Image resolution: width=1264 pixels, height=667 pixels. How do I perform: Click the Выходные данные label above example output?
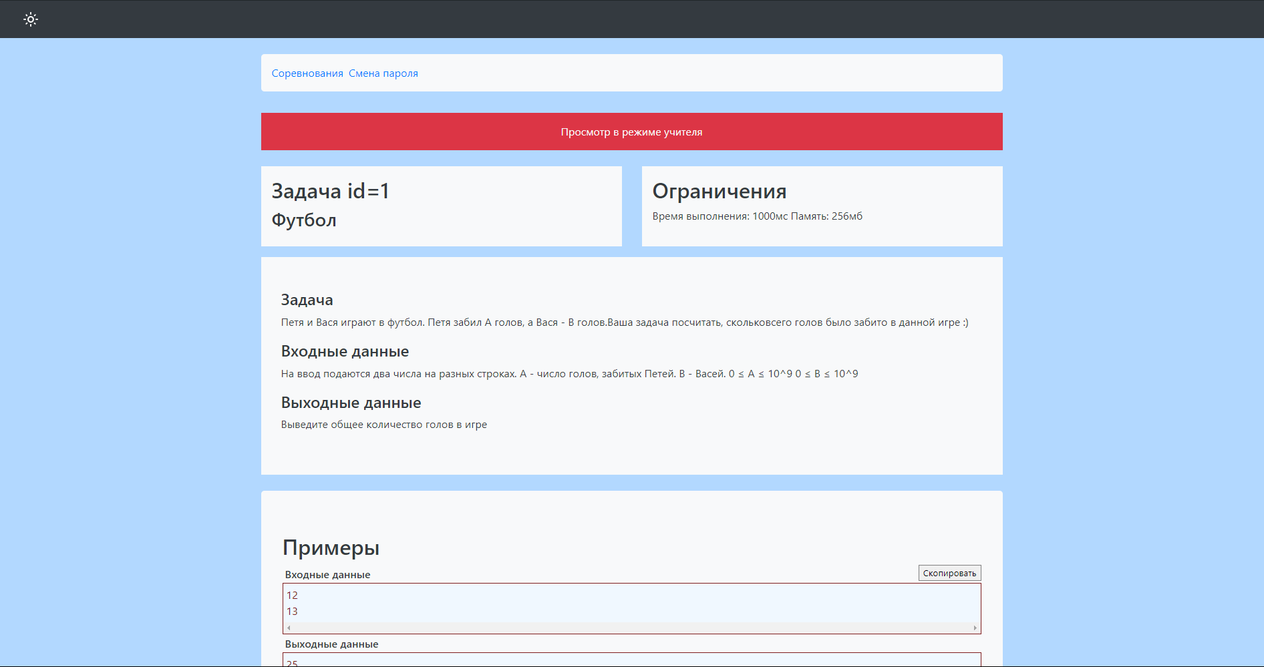(331, 644)
